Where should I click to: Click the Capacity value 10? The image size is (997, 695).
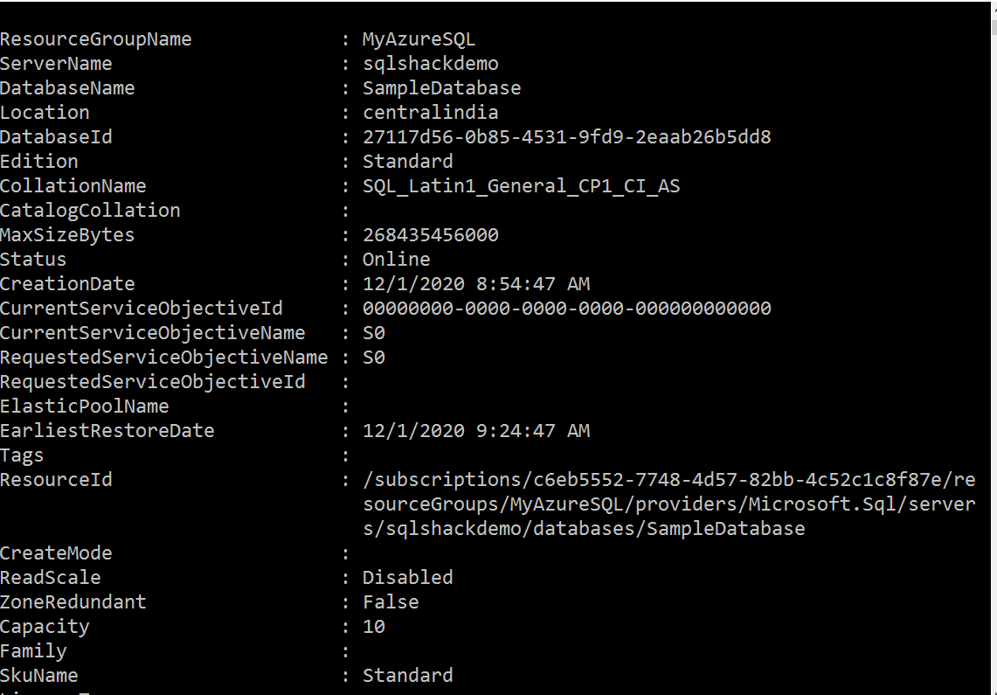click(x=374, y=627)
